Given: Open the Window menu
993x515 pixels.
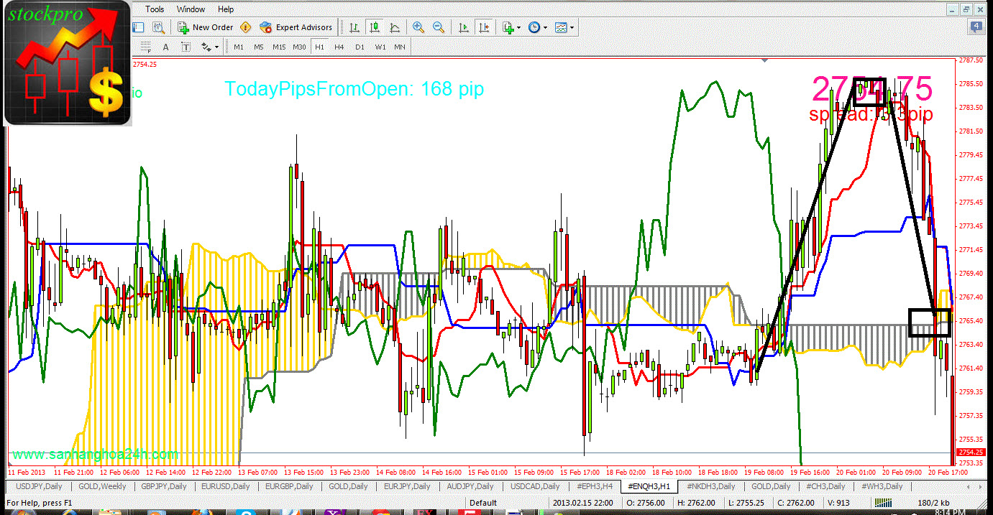Looking at the screenshot, I should coord(191,9).
